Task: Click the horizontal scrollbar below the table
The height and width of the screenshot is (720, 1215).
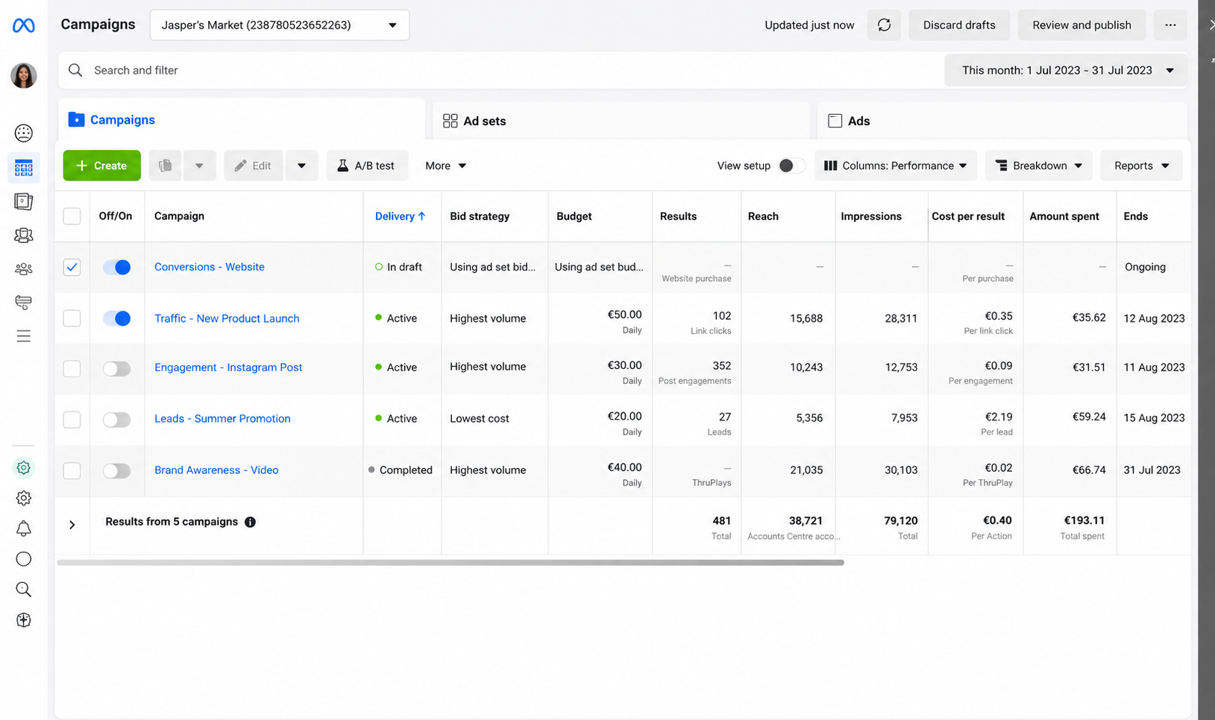Action: pyautogui.click(x=450, y=563)
